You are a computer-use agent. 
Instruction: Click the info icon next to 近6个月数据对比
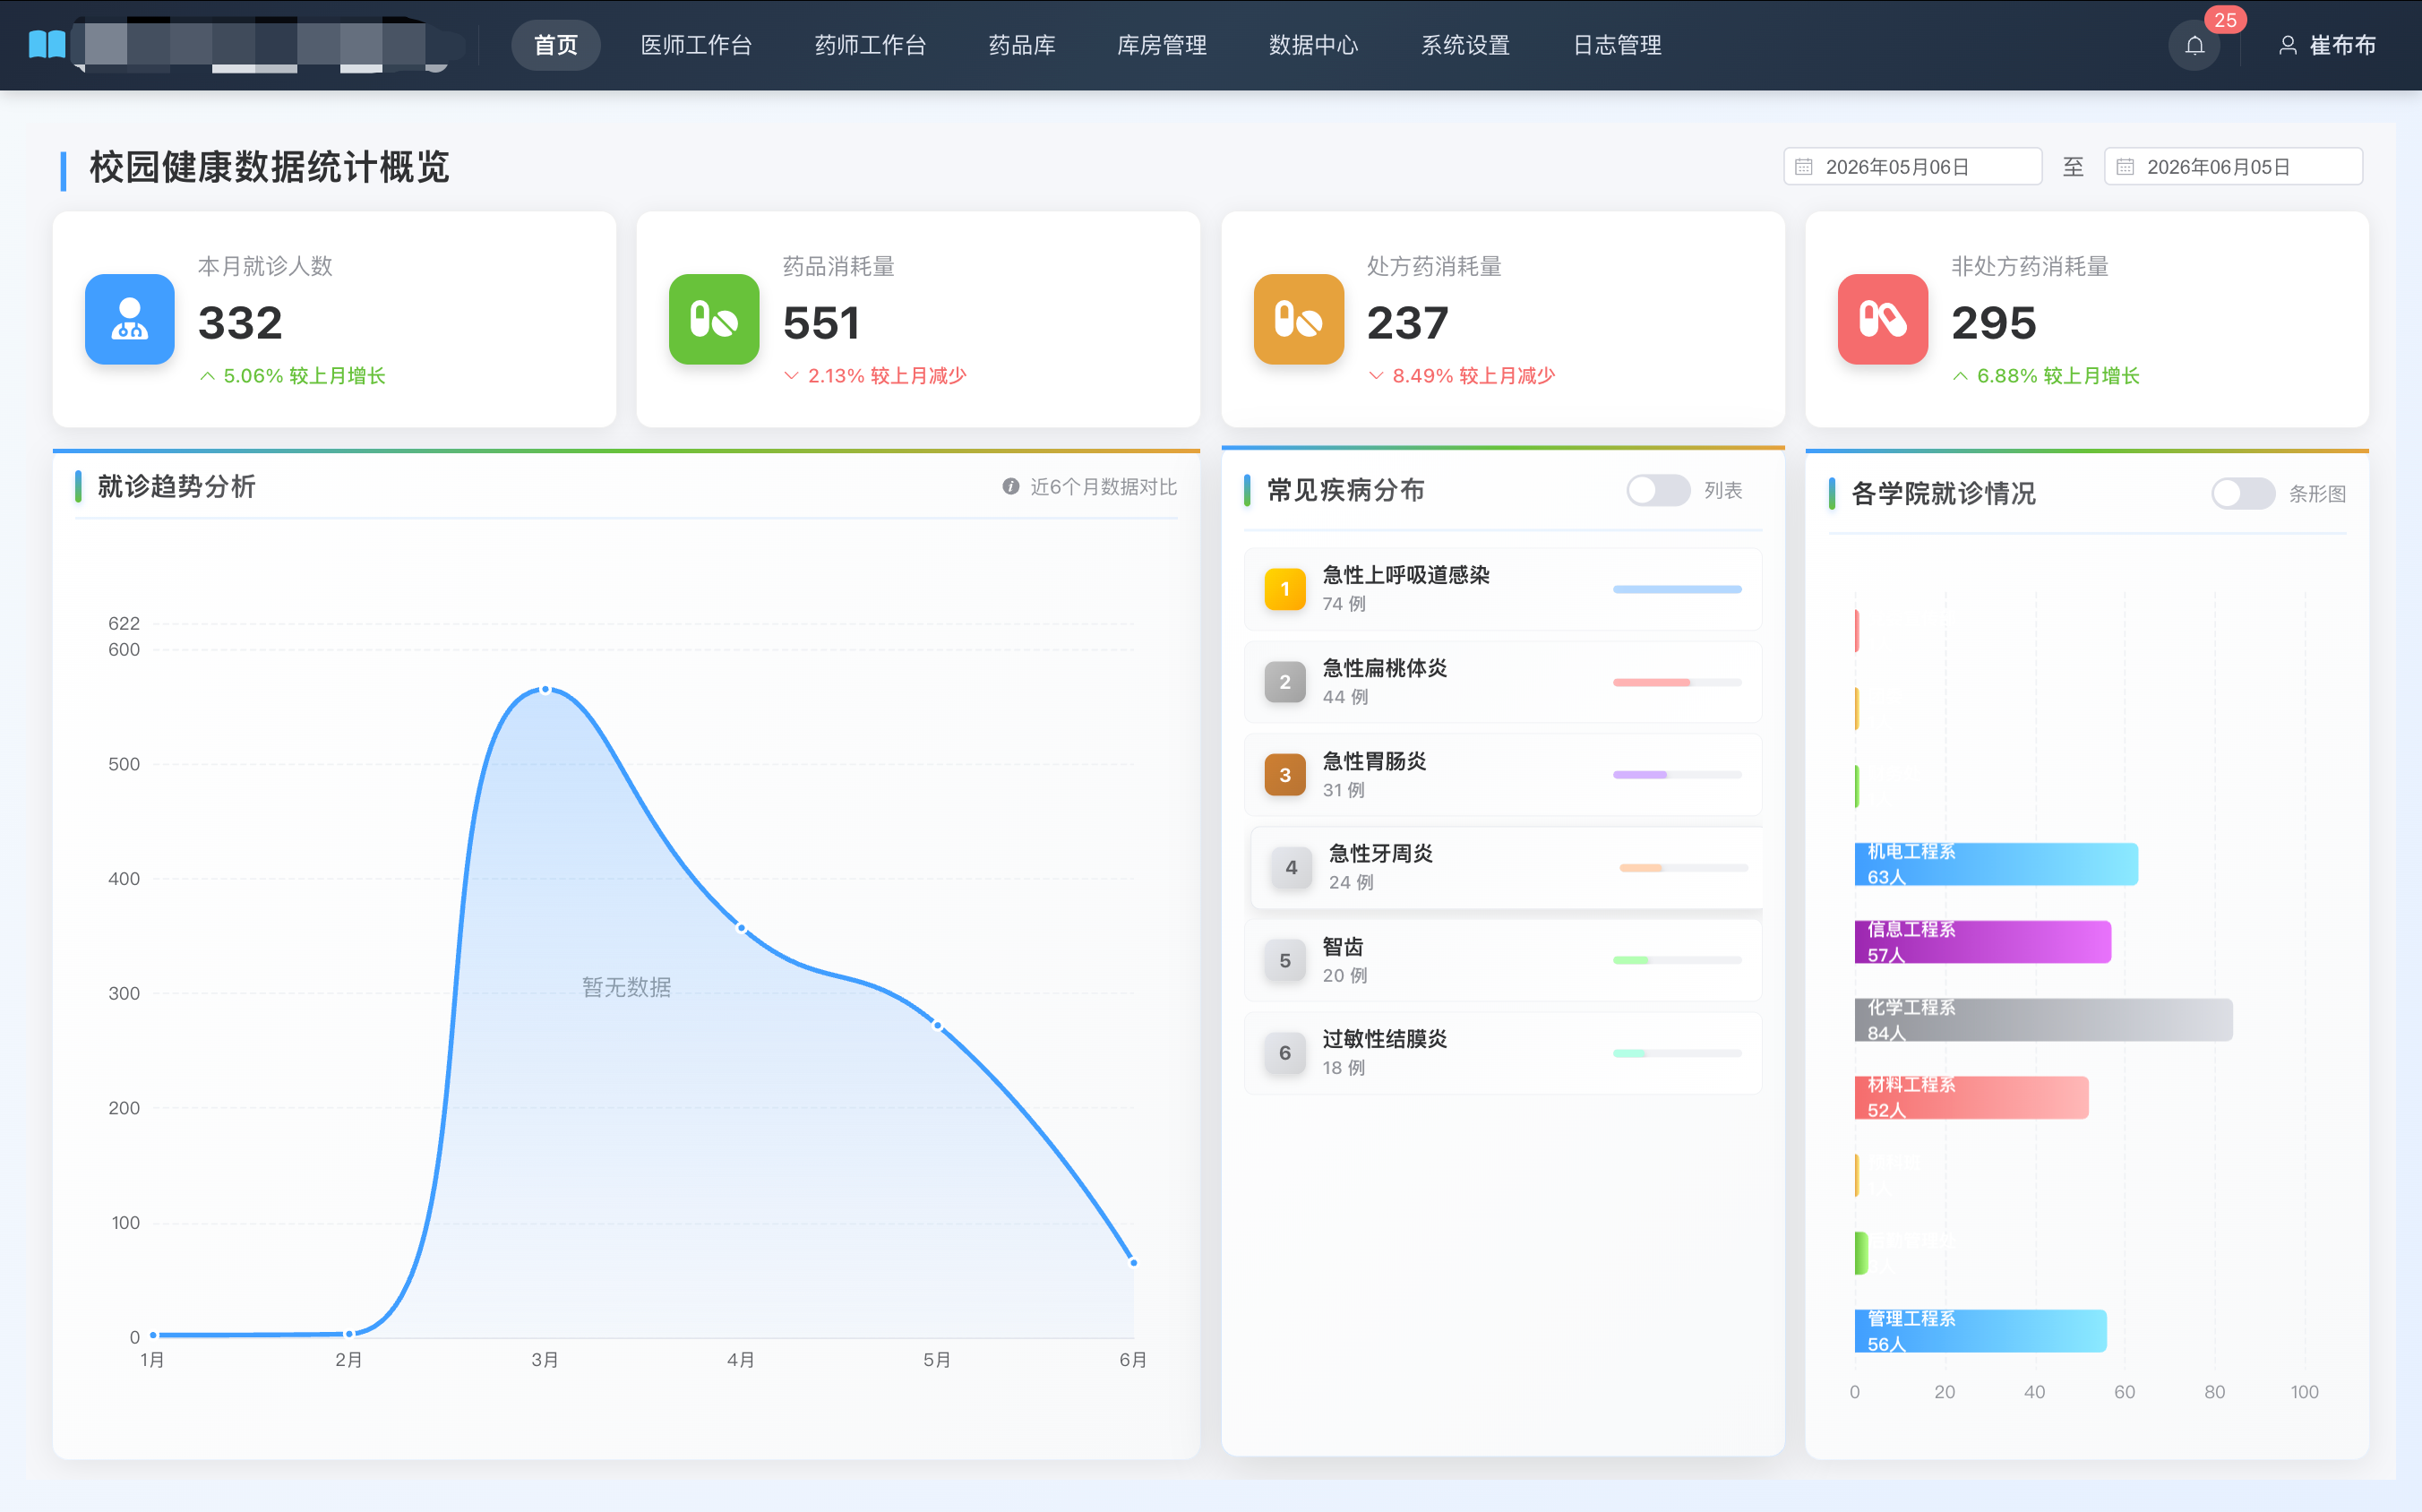tap(1011, 486)
